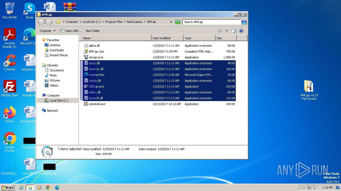Click the search magnifier icon
This screenshot has height=191, width=341.
click(x=244, y=22)
